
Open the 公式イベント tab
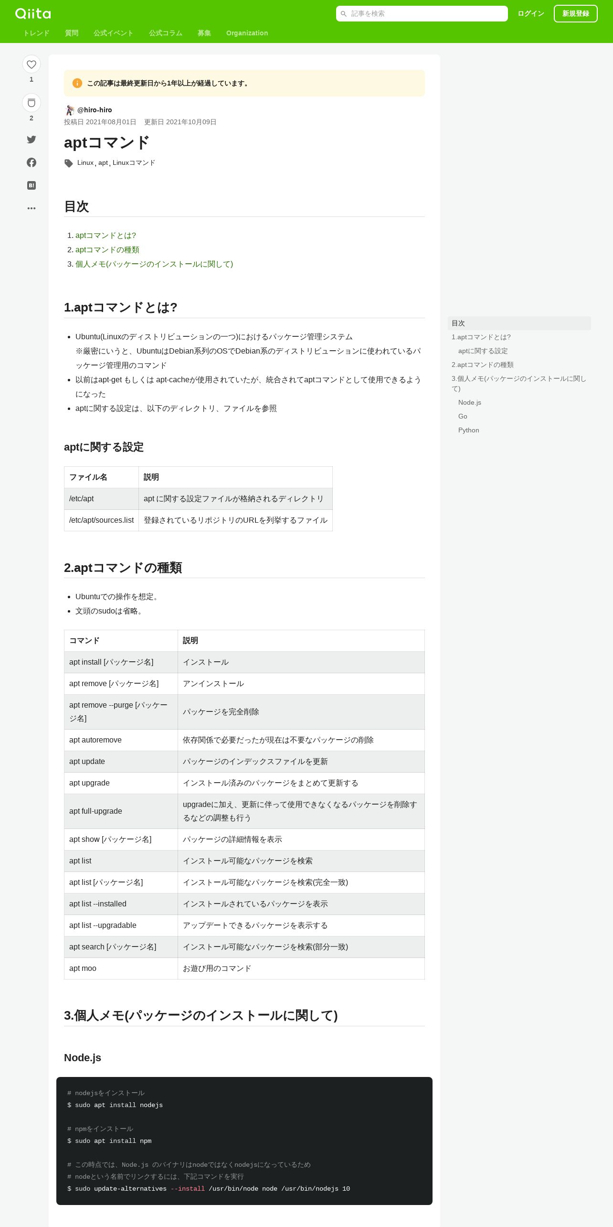tap(114, 33)
